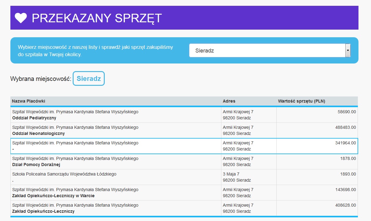Screen dimensions: 371x221
Task: Select the Oddział Pediatryczny row
Action: (x=116, y=115)
